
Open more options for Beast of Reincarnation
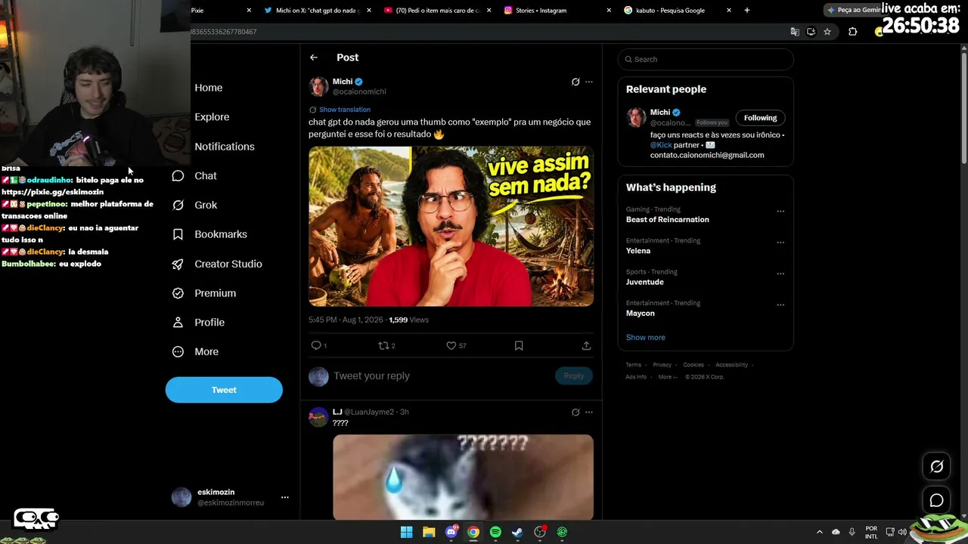pos(780,211)
